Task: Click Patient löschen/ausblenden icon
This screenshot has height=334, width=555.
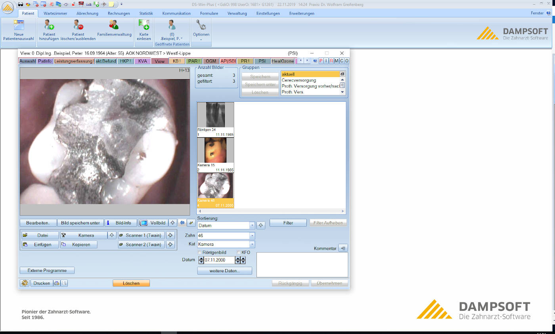Action: pyautogui.click(x=78, y=30)
